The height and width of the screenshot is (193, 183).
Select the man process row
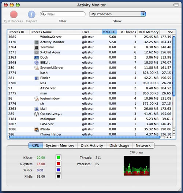90,93
